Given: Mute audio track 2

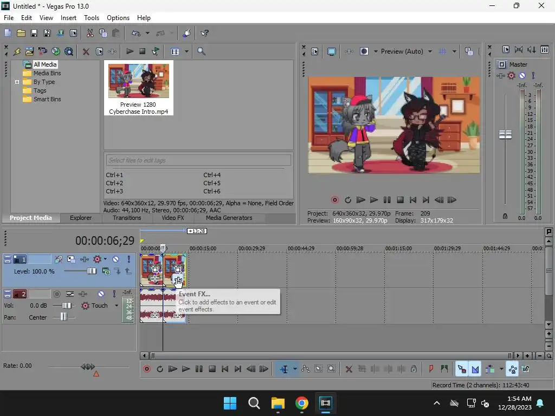Looking at the screenshot, I should [x=101, y=294].
